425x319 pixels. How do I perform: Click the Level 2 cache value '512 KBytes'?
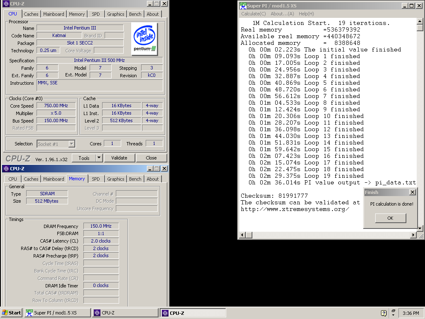coord(122,120)
